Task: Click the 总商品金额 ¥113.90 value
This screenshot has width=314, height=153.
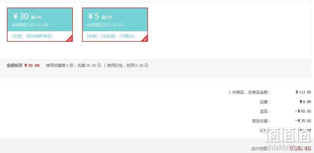Action: (x=303, y=92)
